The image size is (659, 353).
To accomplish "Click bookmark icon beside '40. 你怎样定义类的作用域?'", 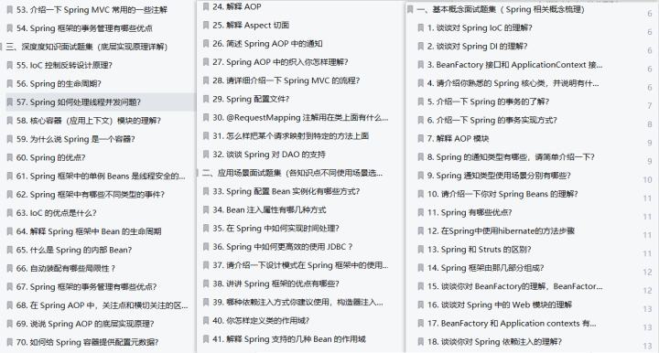I will (x=206, y=321).
